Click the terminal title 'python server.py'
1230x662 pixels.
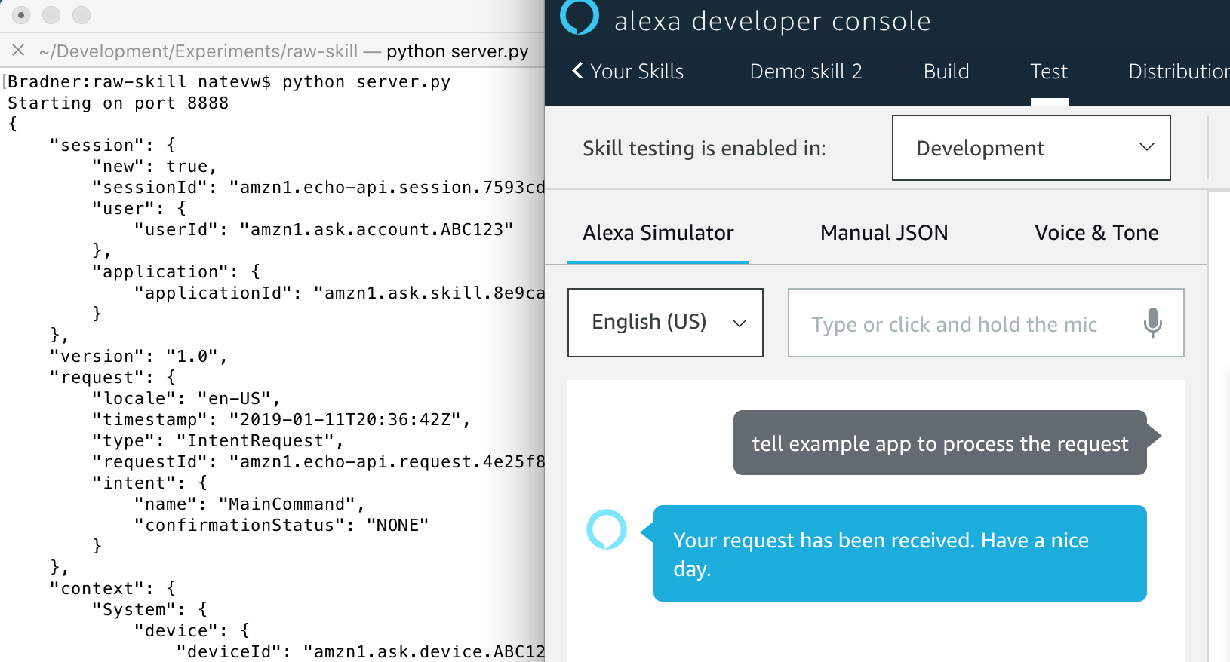(457, 51)
